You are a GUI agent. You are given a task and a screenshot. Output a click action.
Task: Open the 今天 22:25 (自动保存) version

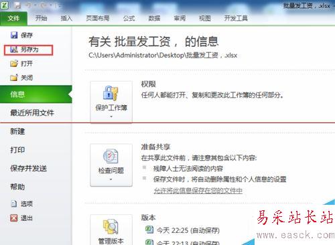point(188,230)
